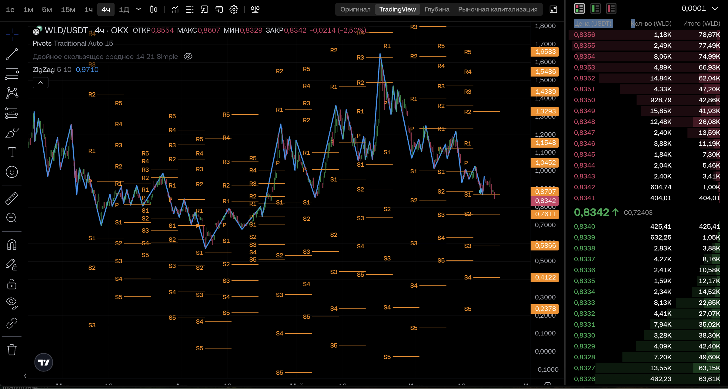Select the ruler measure tool
728x389 pixels.
(12, 198)
